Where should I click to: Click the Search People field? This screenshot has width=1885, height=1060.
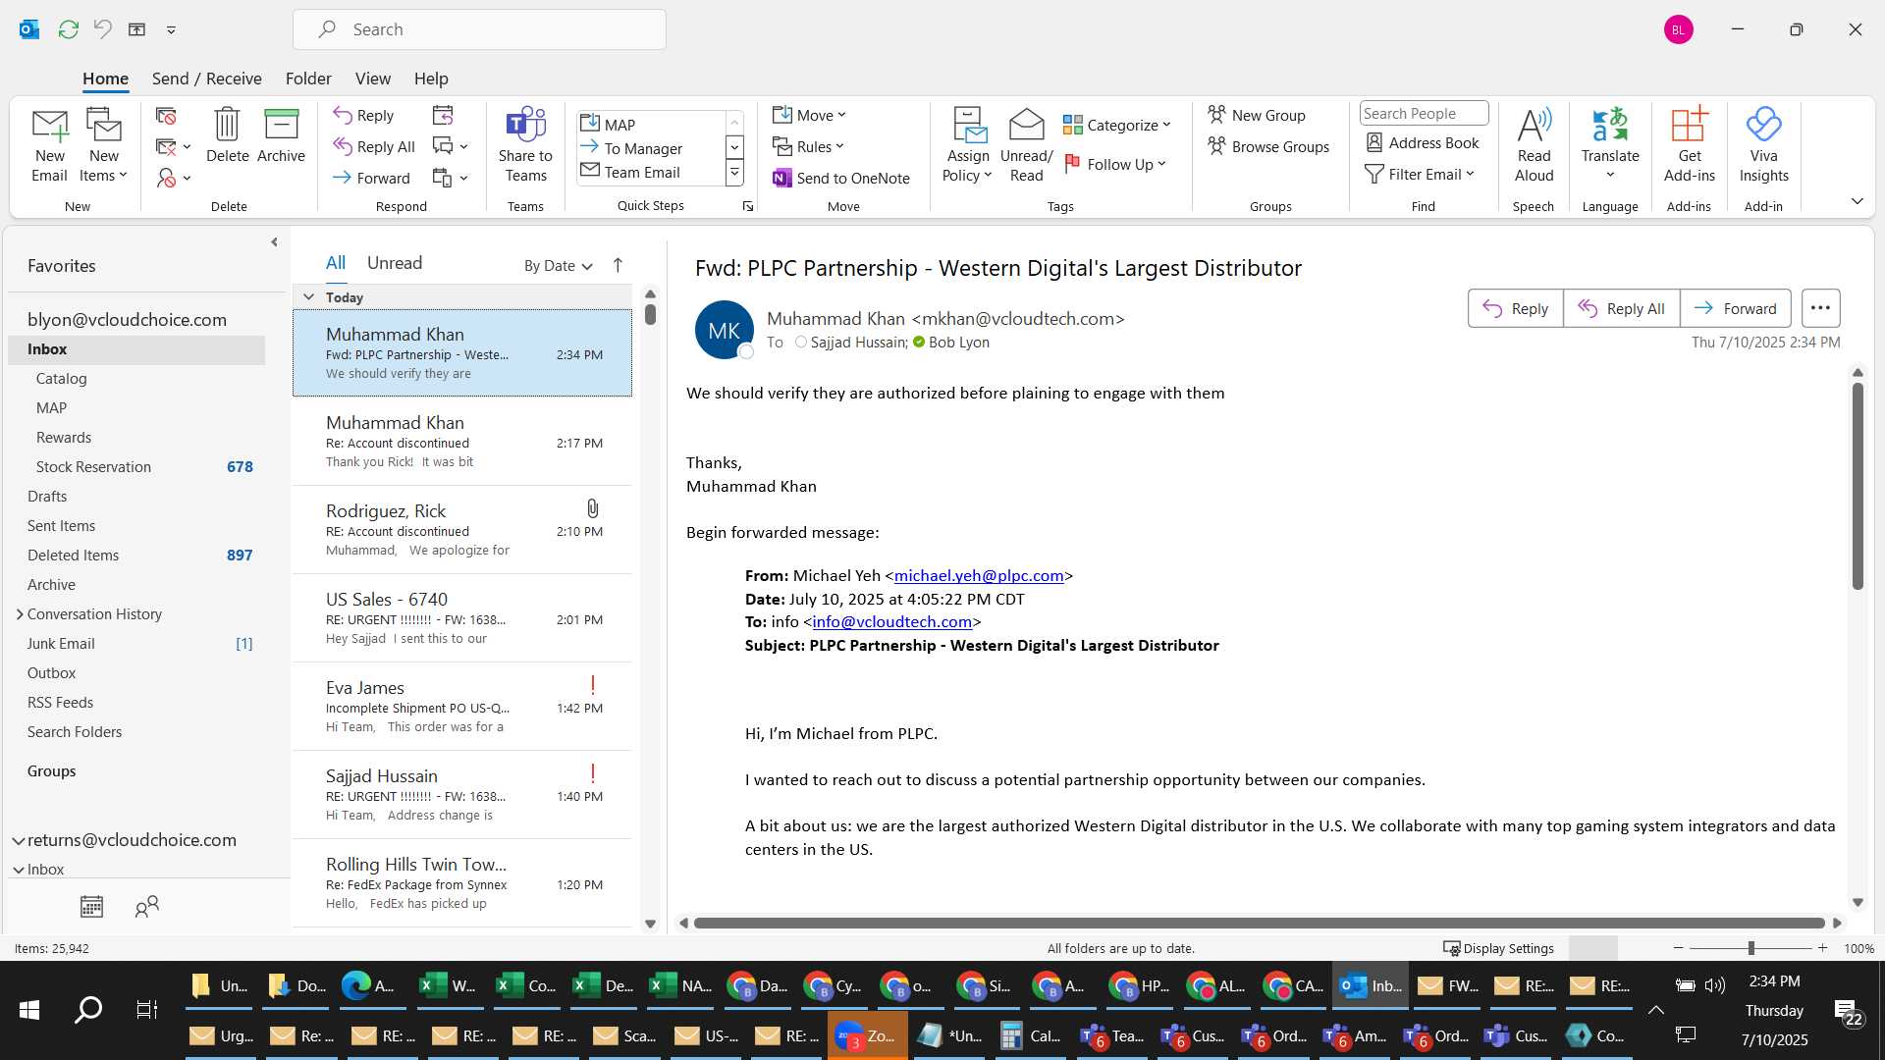(x=1424, y=114)
